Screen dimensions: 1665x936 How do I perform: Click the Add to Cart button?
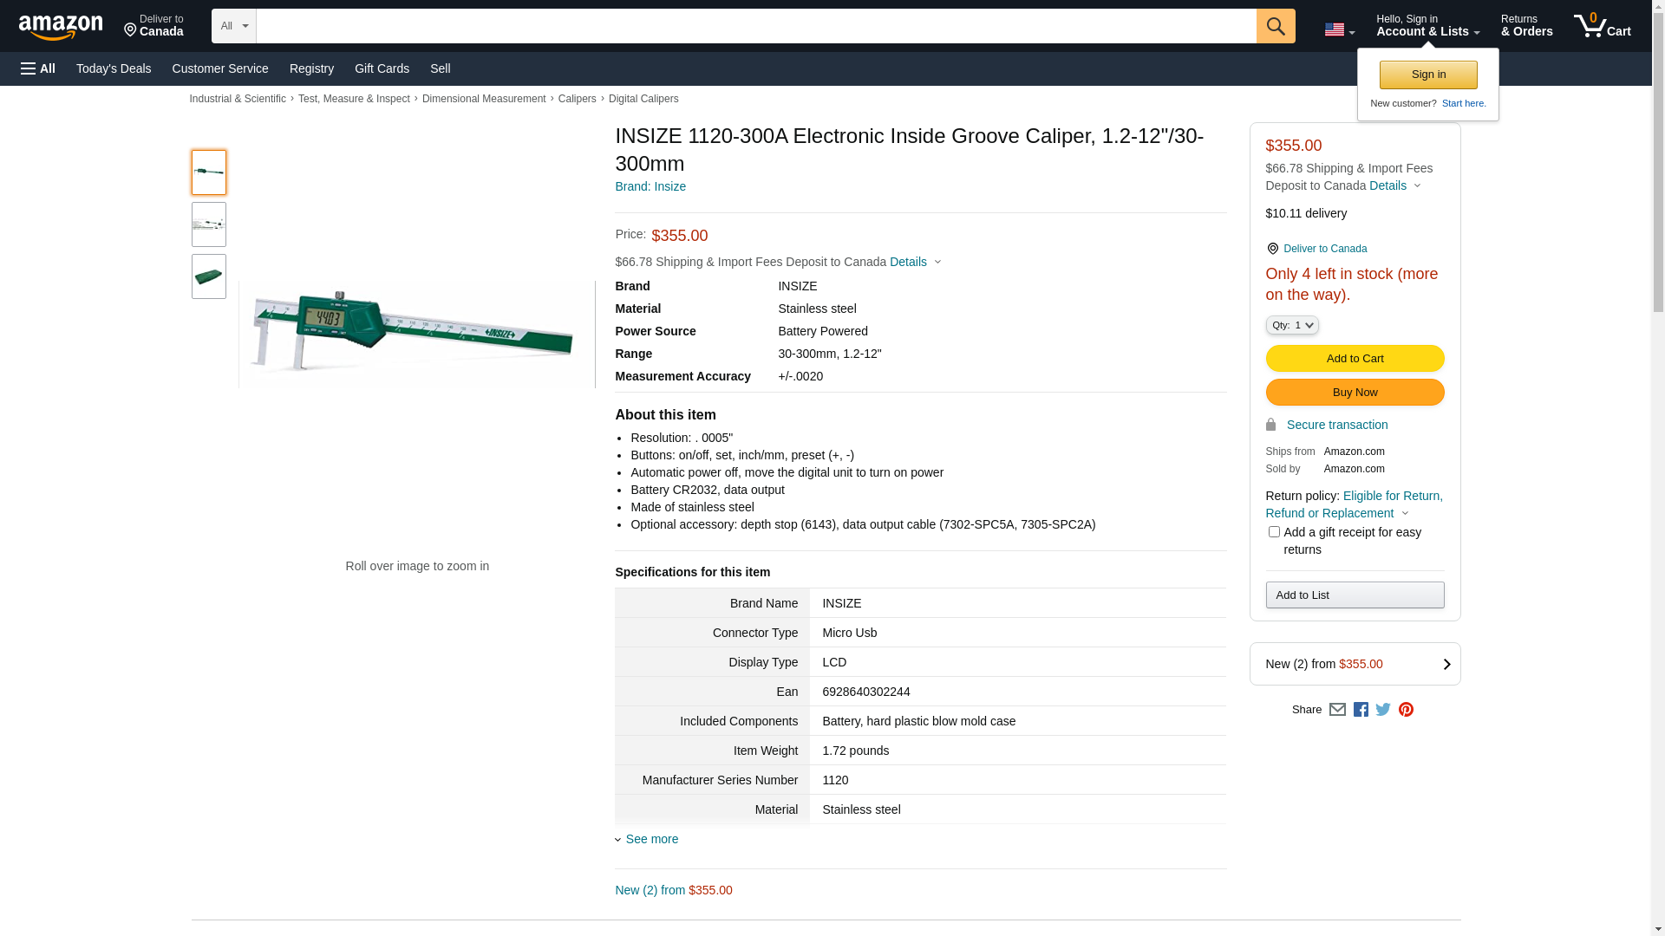click(x=1355, y=359)
